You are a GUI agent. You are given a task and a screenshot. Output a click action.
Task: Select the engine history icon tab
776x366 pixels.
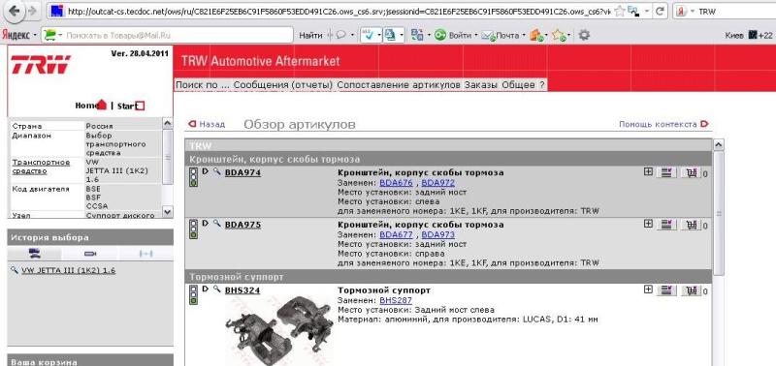[x=90, y=254]
